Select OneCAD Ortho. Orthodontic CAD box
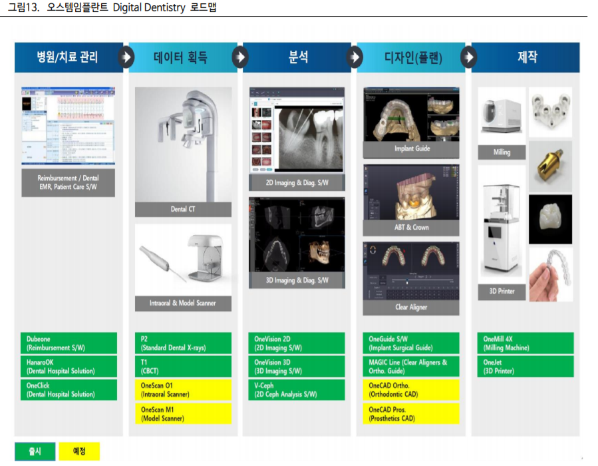The width and height of the screenshot is (598, 466). coord(411,389)
